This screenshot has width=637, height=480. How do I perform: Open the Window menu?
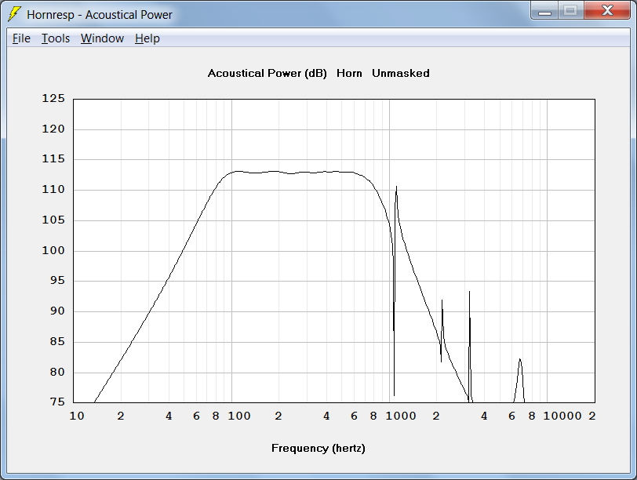pos(102,38)
